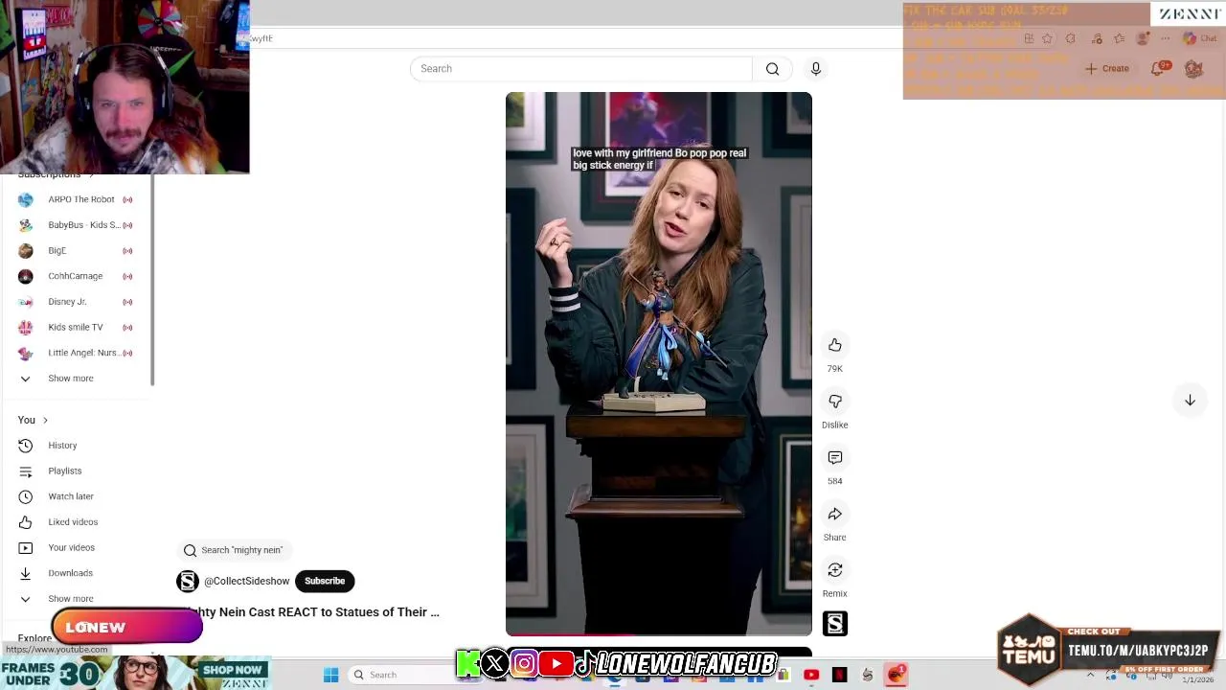Open the browser split screen icon
The image size is (1226, 690).
tap(1029, 38)
